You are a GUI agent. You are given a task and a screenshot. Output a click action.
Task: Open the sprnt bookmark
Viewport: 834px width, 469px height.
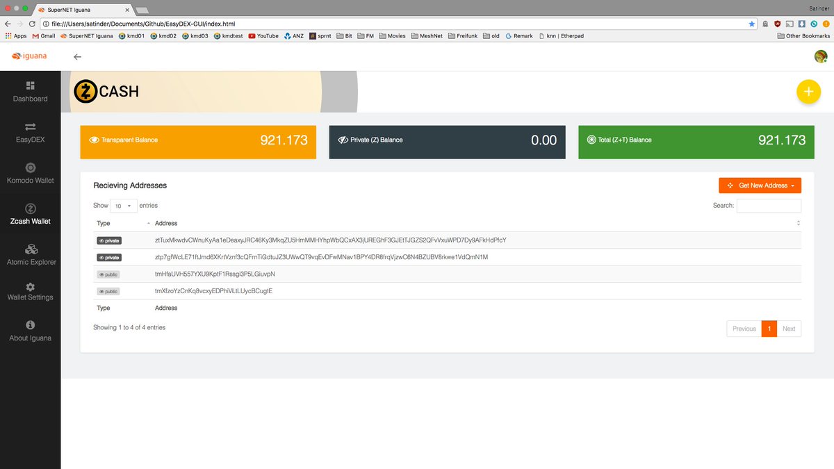click(x=320, y=35)
